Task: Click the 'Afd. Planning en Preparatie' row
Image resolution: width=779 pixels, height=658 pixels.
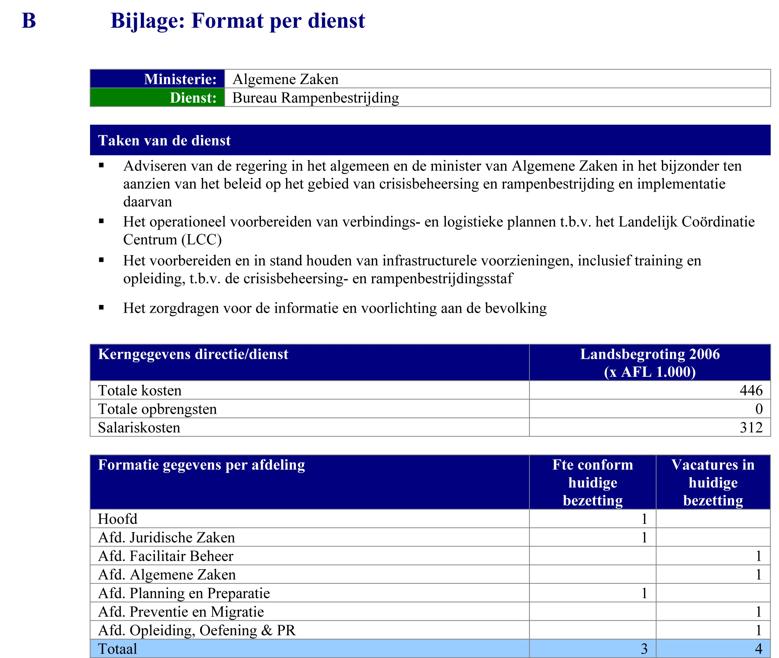Action: pos(184,593)
